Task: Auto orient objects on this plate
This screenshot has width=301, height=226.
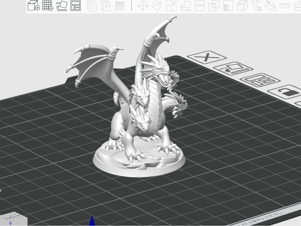Action: [233, 68]
